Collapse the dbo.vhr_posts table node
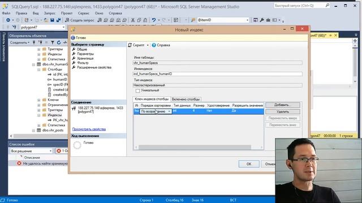362x203 pixels. tap(33, 130)
